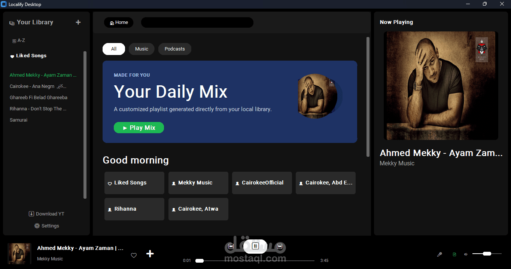This screenshot has height=269, width=511.
Task: Mute audio with the speaker icon
Action: point(466,254)
